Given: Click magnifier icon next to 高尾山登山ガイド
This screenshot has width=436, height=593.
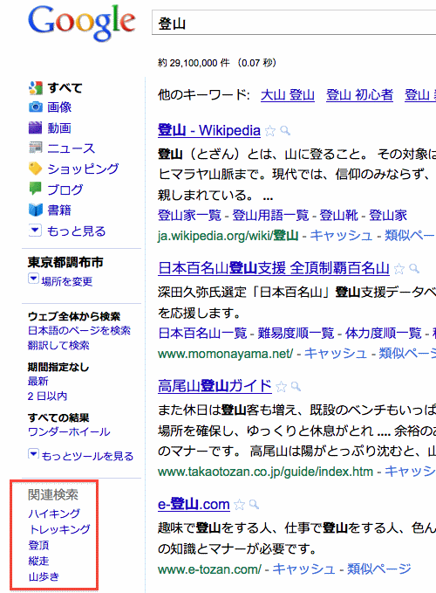Looking at the screenshot, I should tap(296, 387).
